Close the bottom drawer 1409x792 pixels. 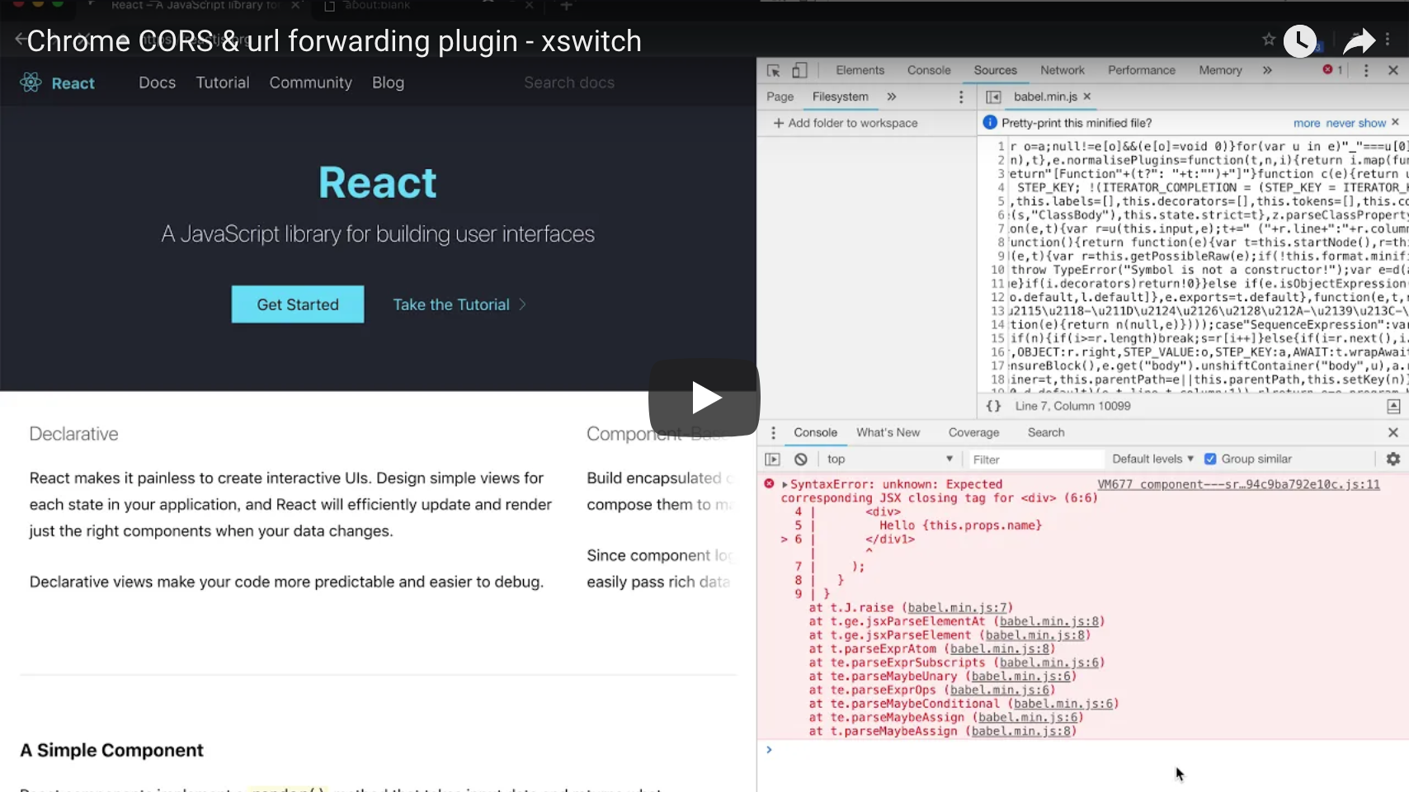point(1393,432)
